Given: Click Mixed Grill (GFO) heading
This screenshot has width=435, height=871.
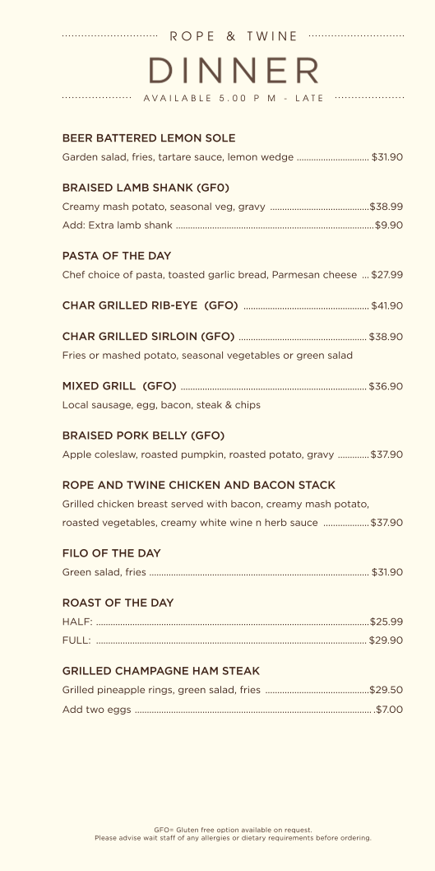Looking at the screenshot, I should pyautogui.click(x=119, y=386).
